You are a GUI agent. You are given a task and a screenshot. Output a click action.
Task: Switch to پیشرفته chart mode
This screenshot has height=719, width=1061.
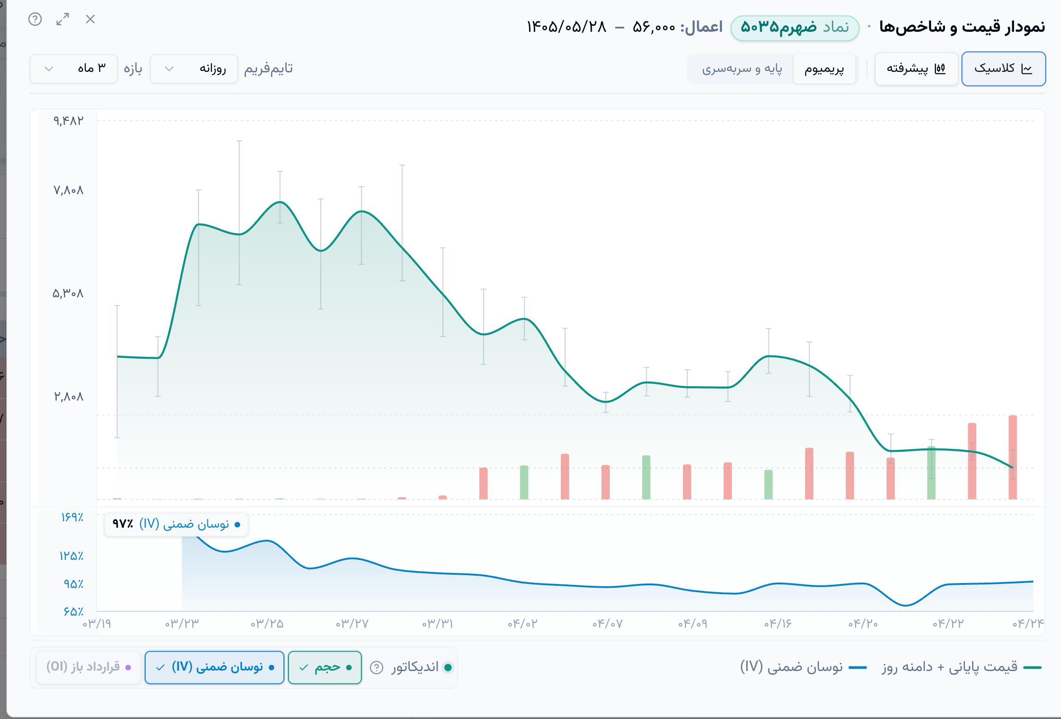coord(916,69)
